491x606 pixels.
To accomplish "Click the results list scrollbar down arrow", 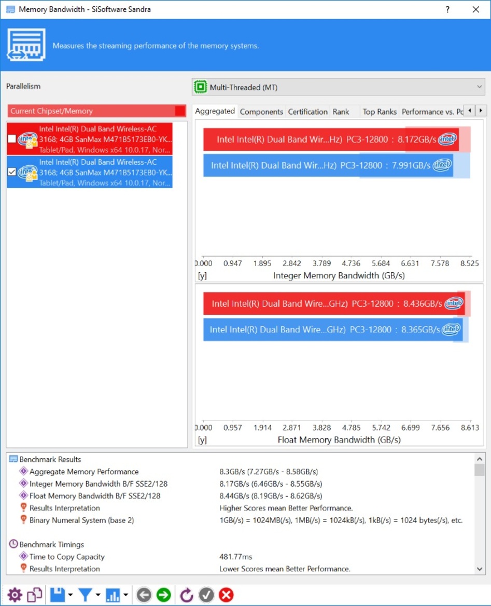I will (x=480, y=569).
